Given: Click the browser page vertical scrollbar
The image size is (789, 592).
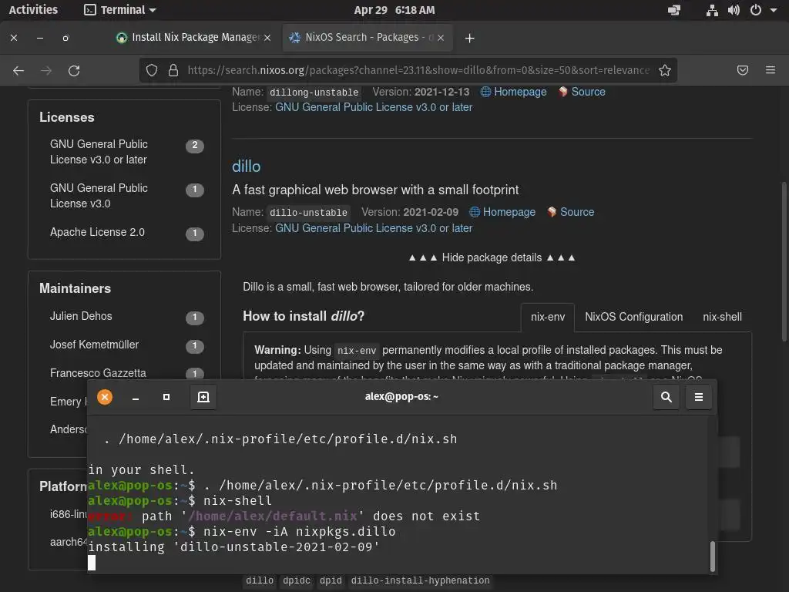Looking at the screenshot, I should (784, 262).
